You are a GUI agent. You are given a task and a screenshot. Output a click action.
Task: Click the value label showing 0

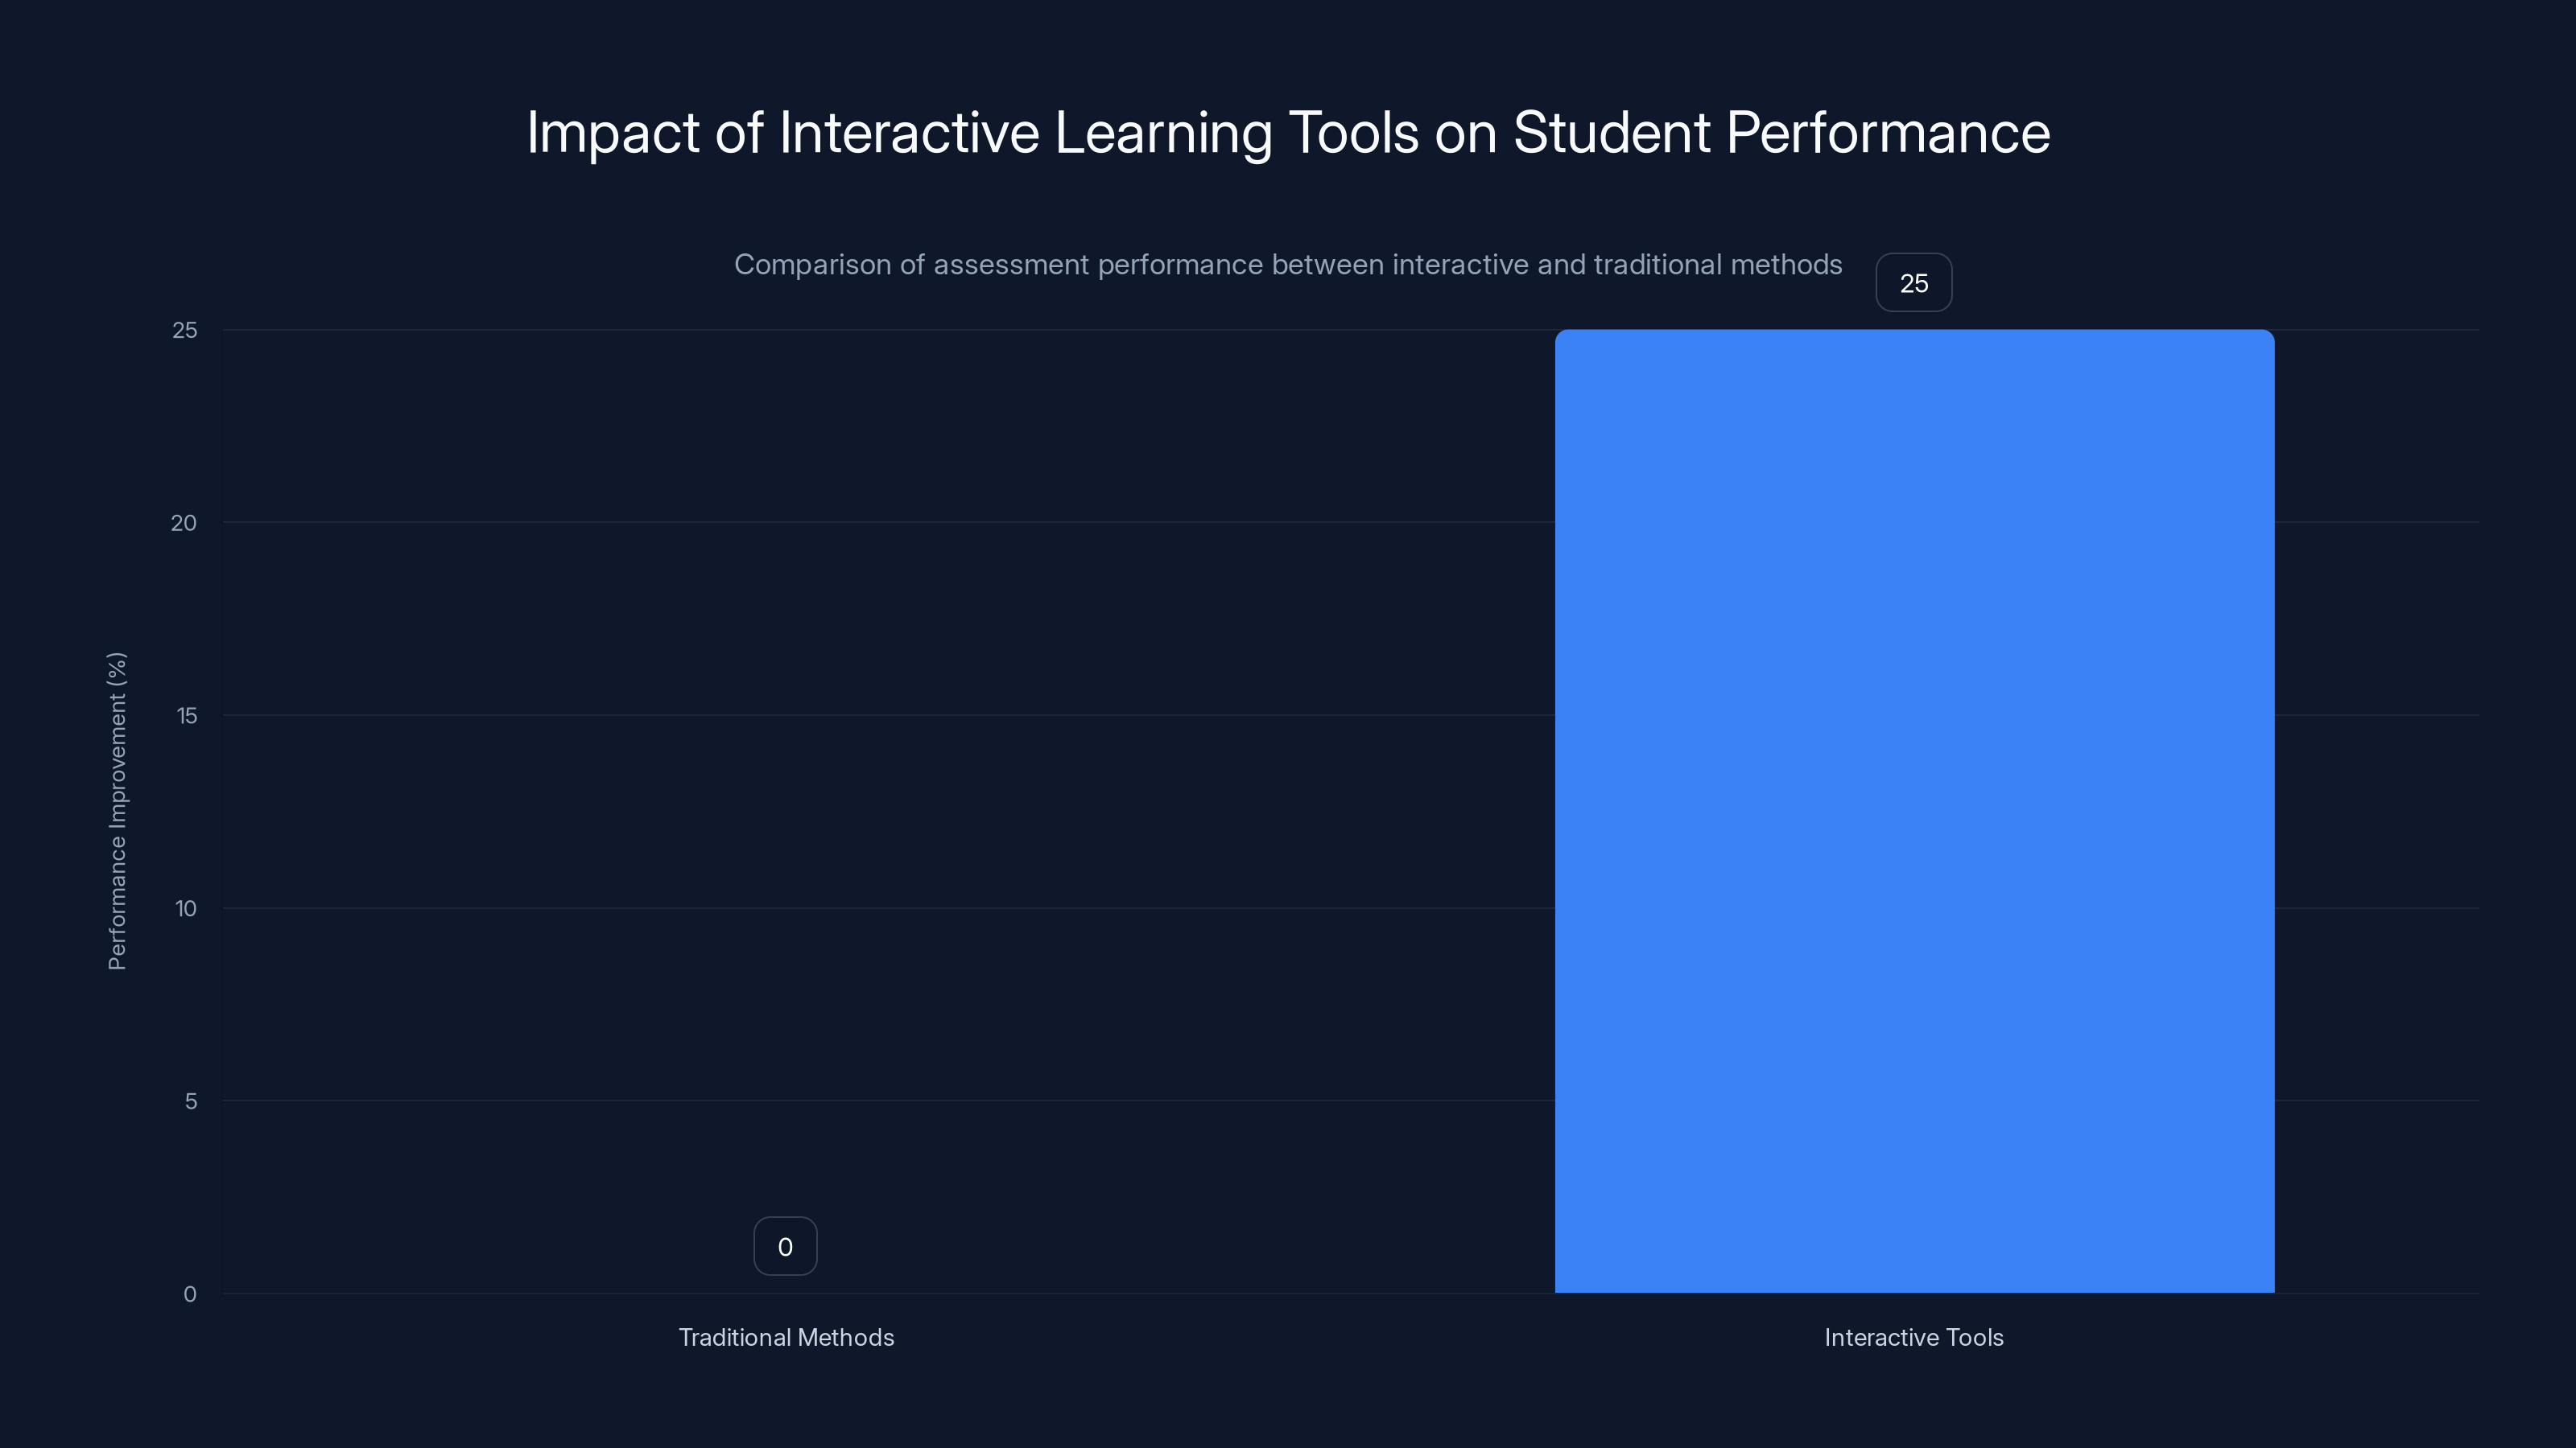coord(785,1245)
